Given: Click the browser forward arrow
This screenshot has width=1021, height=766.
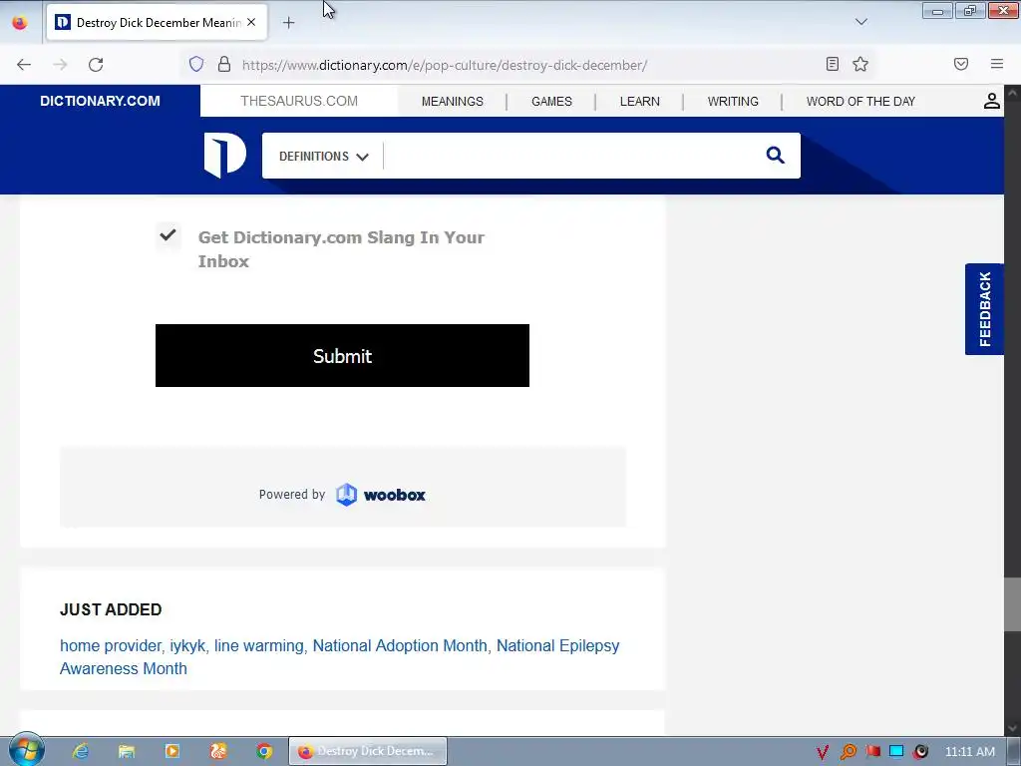Looking at the screenshot, I should pyautogui.click(x=60, y=65).
